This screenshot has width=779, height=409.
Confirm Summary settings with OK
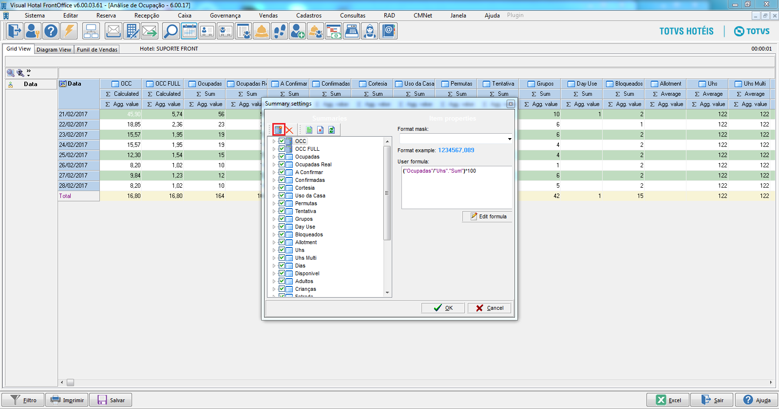click(443, 308)
